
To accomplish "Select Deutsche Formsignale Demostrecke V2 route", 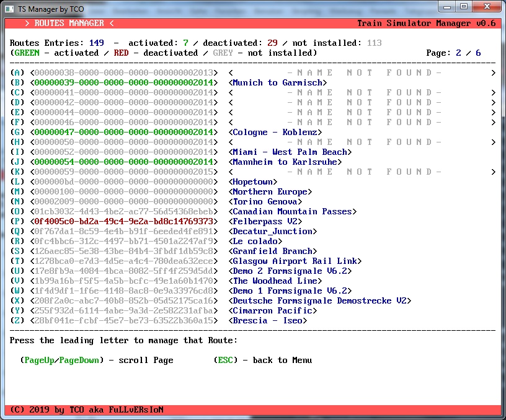I will (320, 300).
